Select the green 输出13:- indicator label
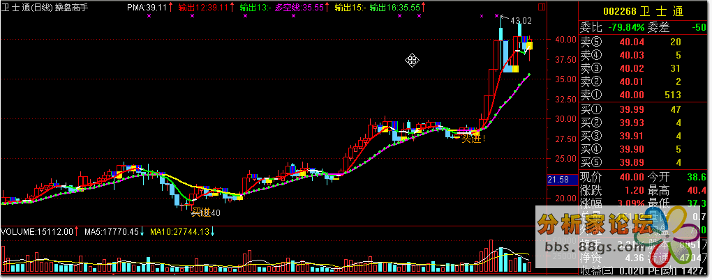Image resolution: width=712 pixels, height=280 pixels. click(255, 7)
